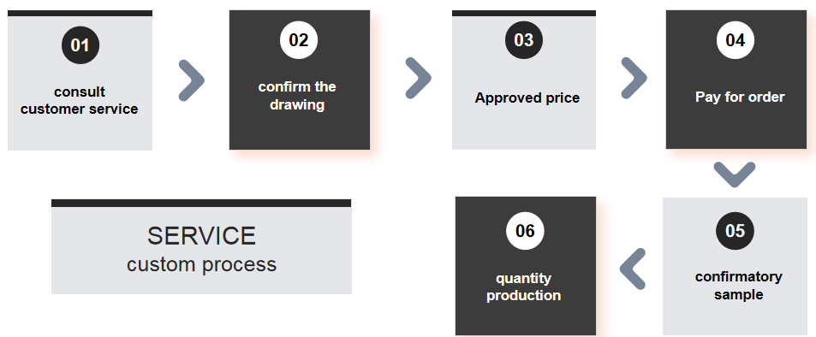Click the 01 step number circle

80,45
